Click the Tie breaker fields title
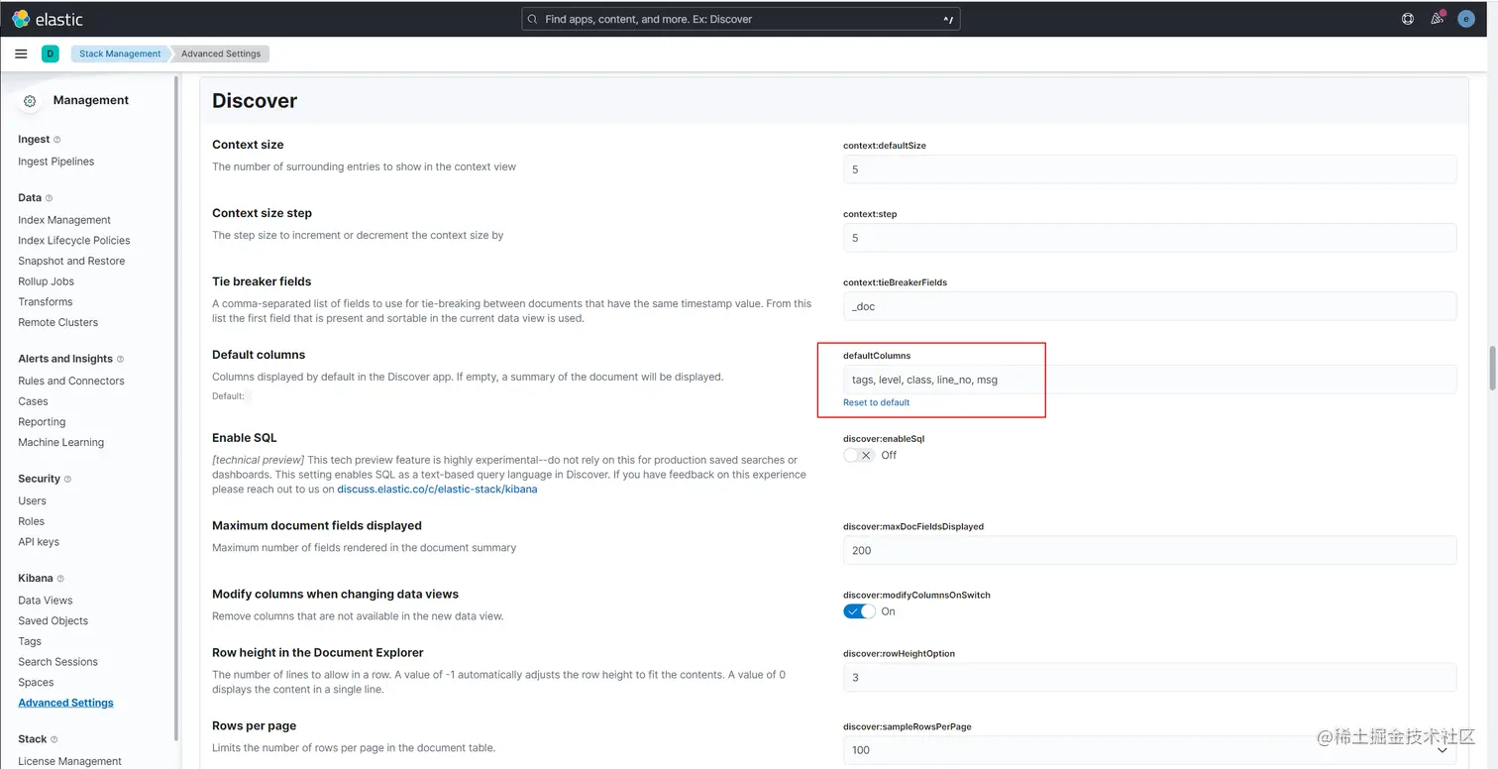Viewport: 1498px width, 769px height. coord(262,281)
